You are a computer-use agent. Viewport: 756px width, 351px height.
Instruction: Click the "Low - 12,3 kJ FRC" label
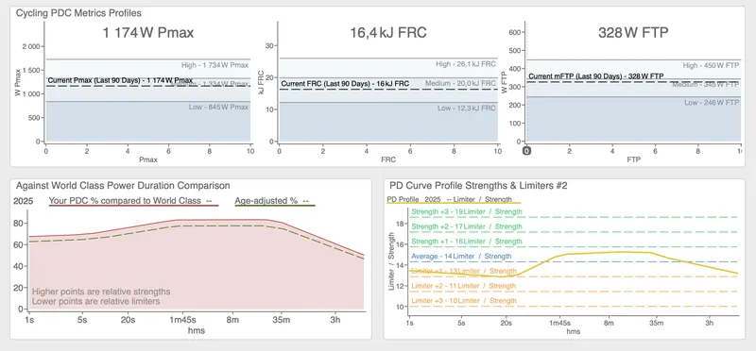pos(467,109)
